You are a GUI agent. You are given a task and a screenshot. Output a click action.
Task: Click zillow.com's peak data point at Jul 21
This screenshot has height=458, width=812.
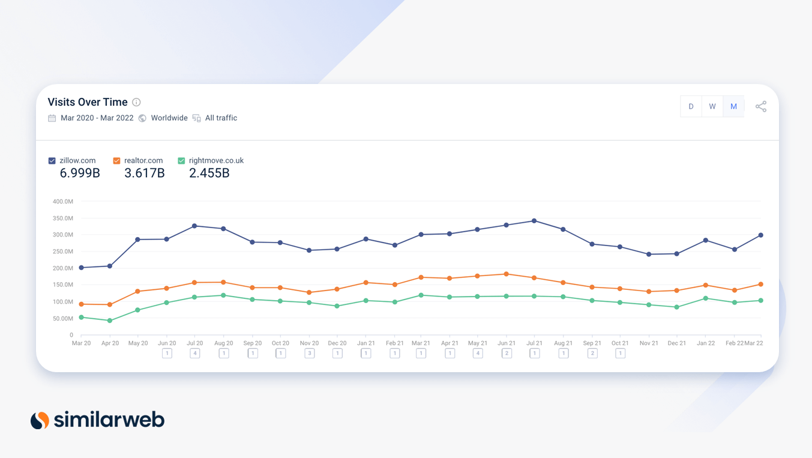pos(534,221)
